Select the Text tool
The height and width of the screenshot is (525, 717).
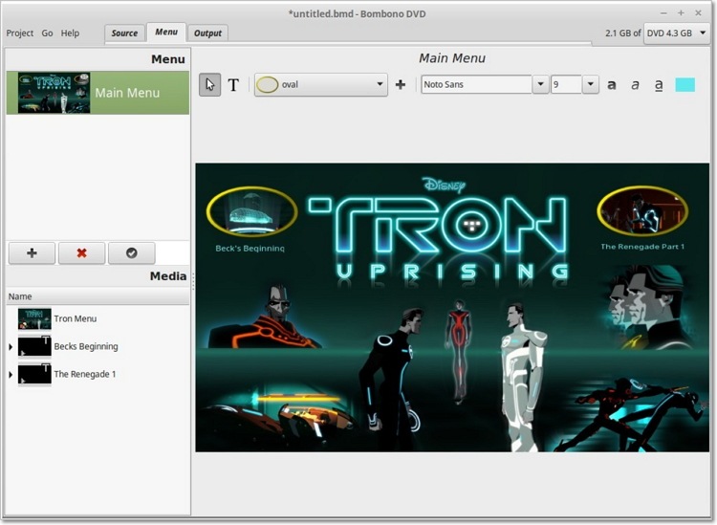point(233,85)
